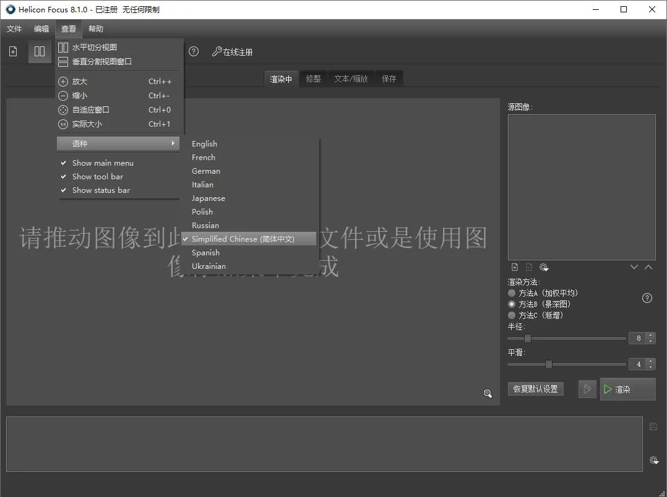Image resolution: width=667 pixels, height=497 pixels.
Task: Click the down chevron under the source list
Action: pyautogui.click(x=634, y=267)
